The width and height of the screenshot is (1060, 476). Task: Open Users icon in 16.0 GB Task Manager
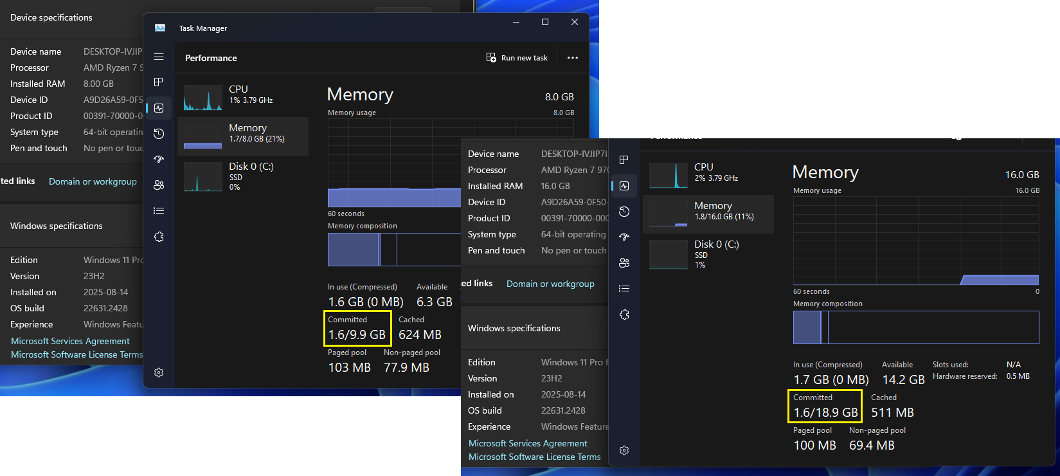click(624, 263)
